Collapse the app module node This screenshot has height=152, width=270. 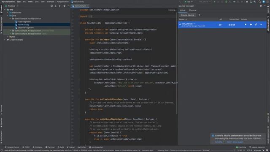5,10
